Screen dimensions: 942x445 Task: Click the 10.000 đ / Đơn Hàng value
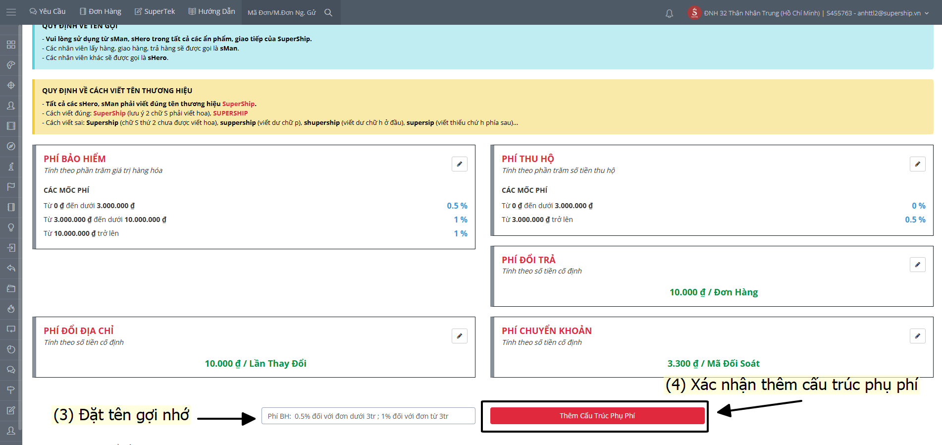click(714, 292)
